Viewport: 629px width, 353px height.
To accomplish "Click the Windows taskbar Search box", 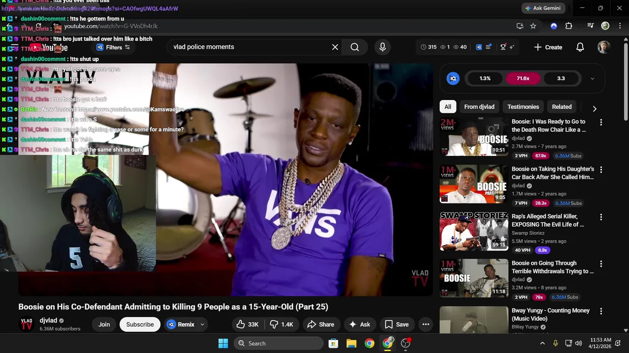I will [278, 343].
